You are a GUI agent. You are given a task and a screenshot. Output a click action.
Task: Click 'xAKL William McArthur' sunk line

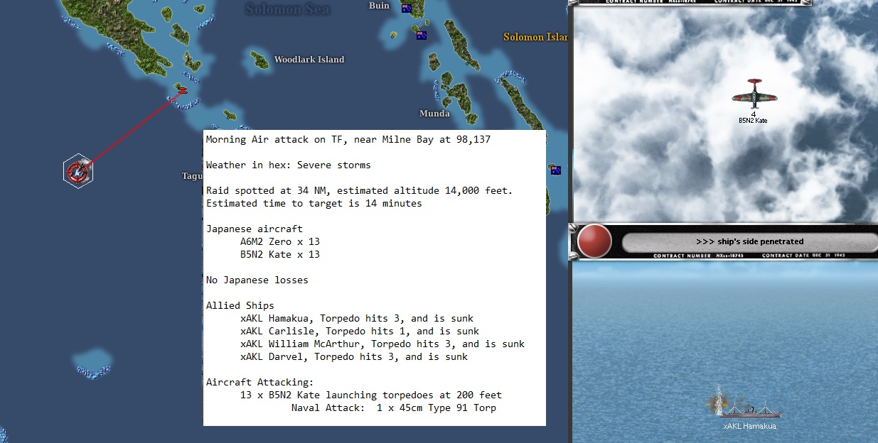[382, 344]
